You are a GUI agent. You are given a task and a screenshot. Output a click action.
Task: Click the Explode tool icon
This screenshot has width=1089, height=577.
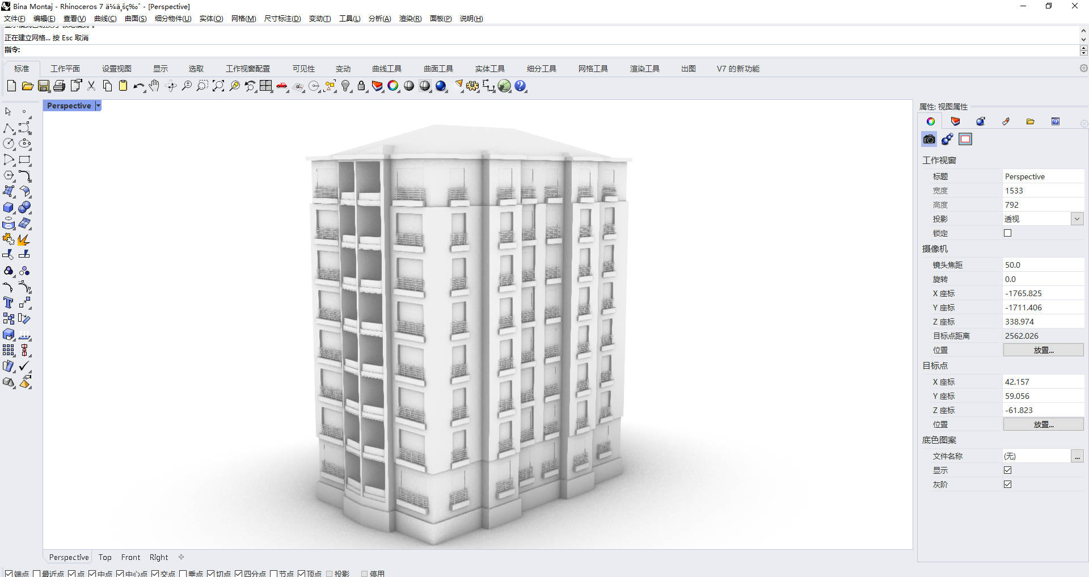24,239
